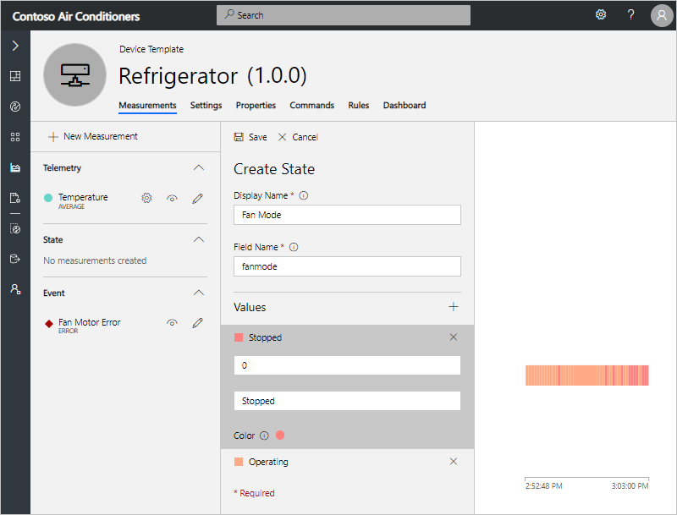Add a new value with plus icon
Screen dimensions: 677x515
[454, 307]
